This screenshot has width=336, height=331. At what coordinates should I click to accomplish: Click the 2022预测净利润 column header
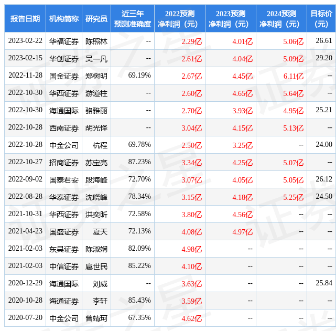point(180,19)
